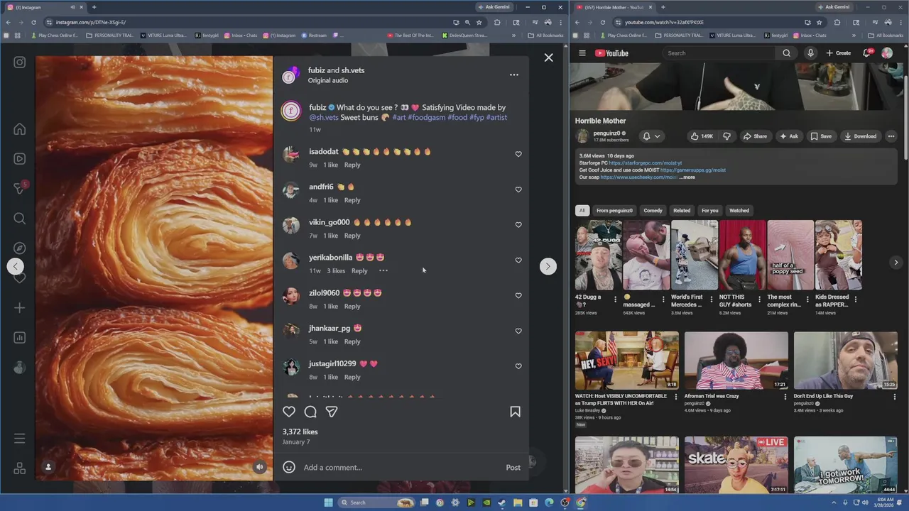Open YouTube account avatar menu

(887, 53)
